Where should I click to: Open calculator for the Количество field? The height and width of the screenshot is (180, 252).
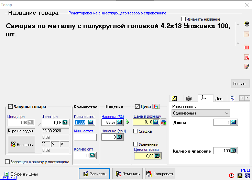(x=91, y=122)
